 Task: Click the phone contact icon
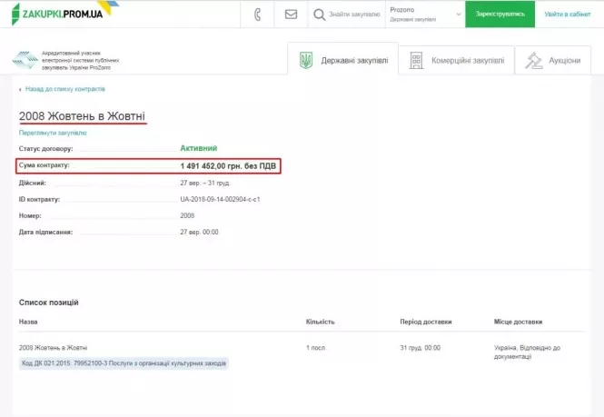(257, 15)
